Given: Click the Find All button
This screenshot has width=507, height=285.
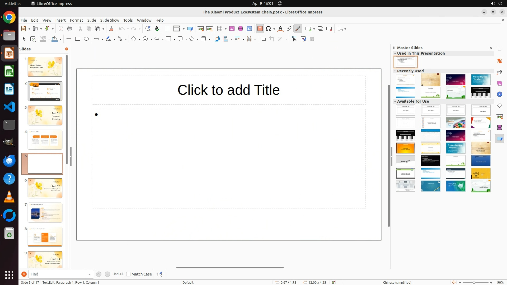Looking at the screenshot, I should (x=118, y=274).
